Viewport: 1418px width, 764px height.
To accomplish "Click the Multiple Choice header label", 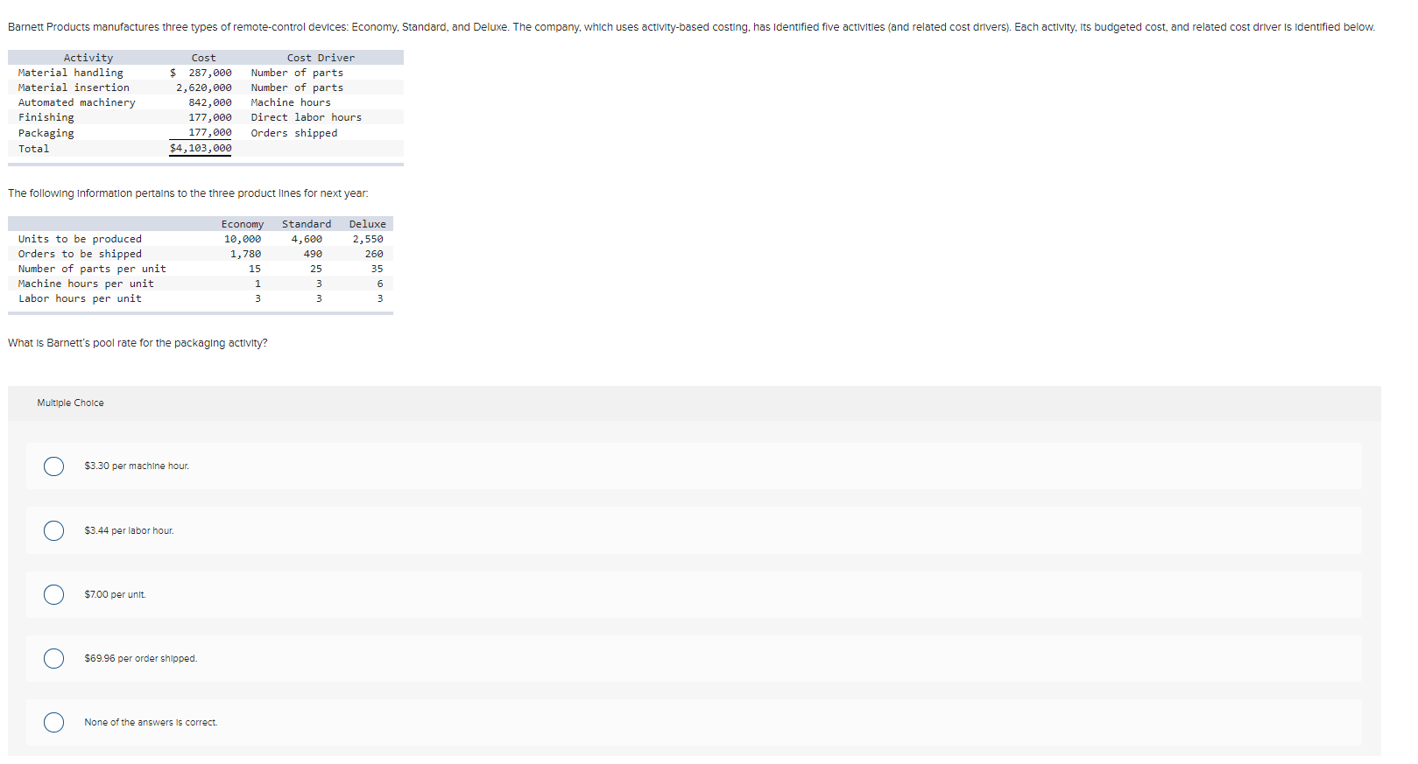I will click(x=70, y=403).
